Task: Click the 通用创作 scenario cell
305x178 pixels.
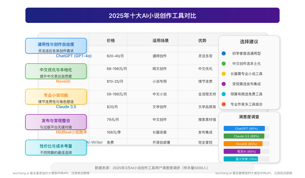Action: point(160,56)
